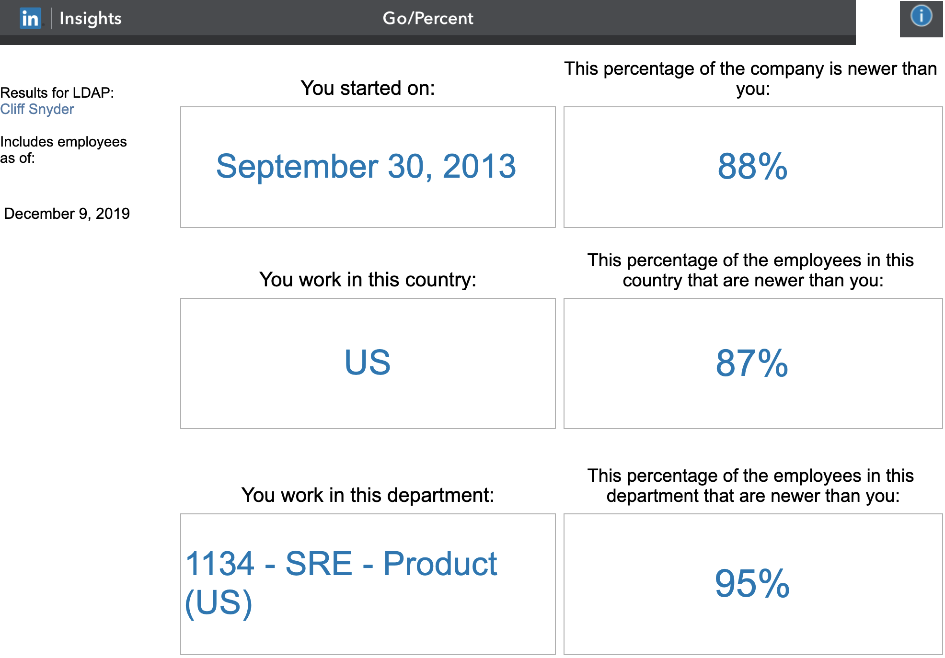Click the September 30, 2013 start date
The image size is (945, 658).
(x=366, y=167)
